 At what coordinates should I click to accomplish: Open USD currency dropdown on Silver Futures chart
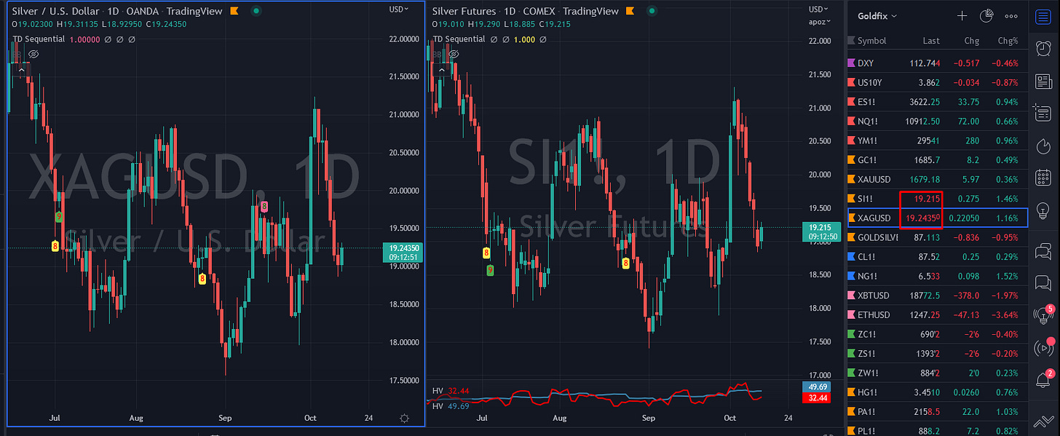(x=818, y=9)
